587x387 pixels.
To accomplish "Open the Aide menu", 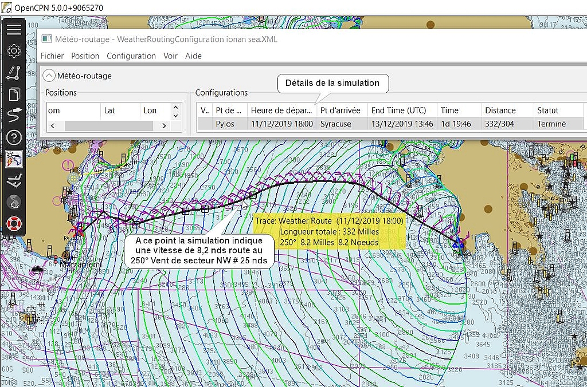I will pos(193,56).
